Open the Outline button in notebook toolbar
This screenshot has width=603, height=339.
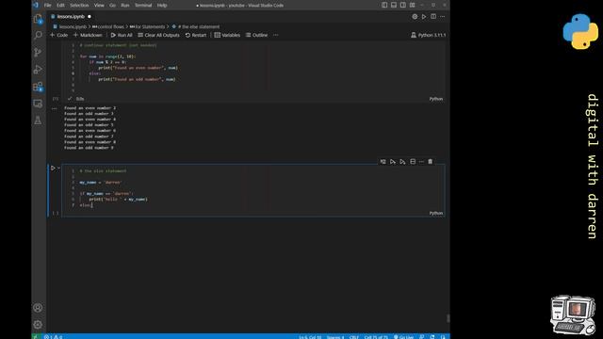click(256, 35)
